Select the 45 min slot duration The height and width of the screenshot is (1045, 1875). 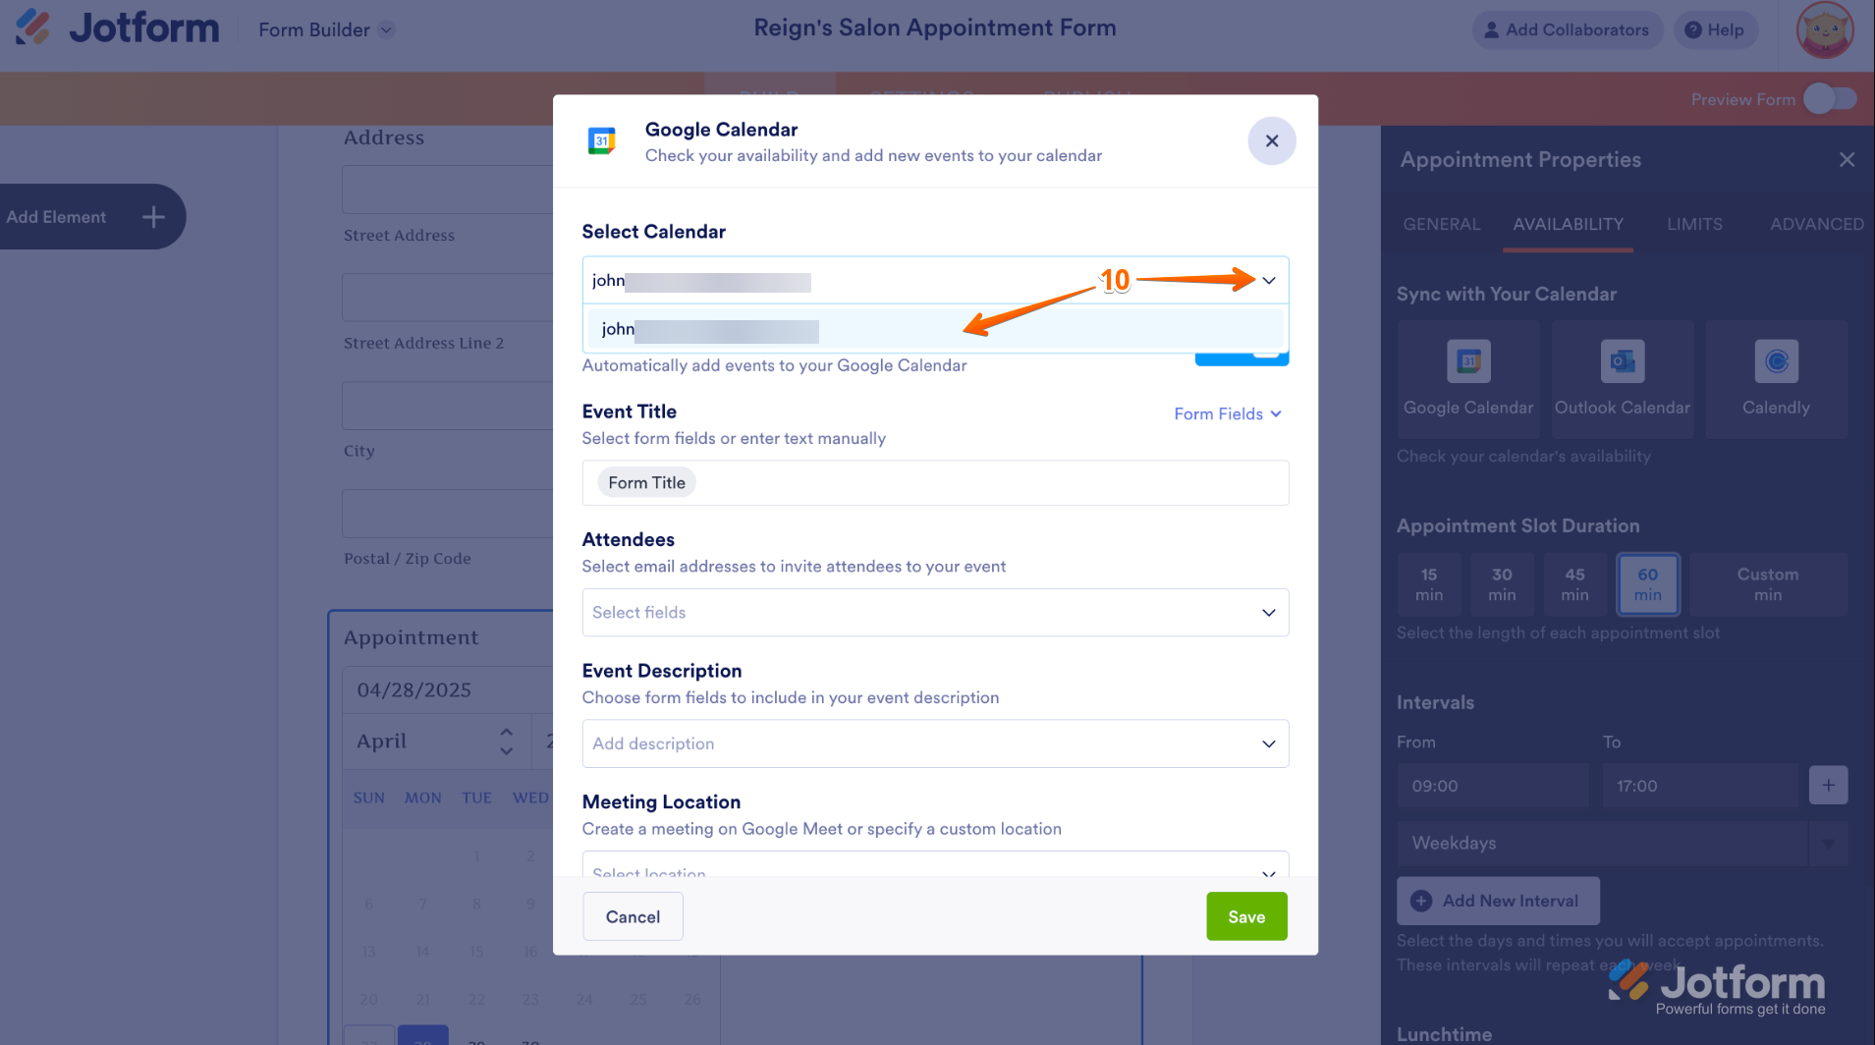(x=1574, y=584)
